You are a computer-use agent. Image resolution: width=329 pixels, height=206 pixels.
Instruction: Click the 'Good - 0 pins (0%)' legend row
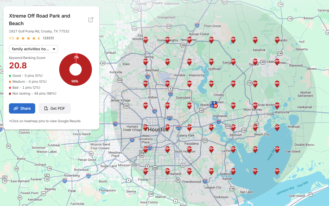point(26,76)
